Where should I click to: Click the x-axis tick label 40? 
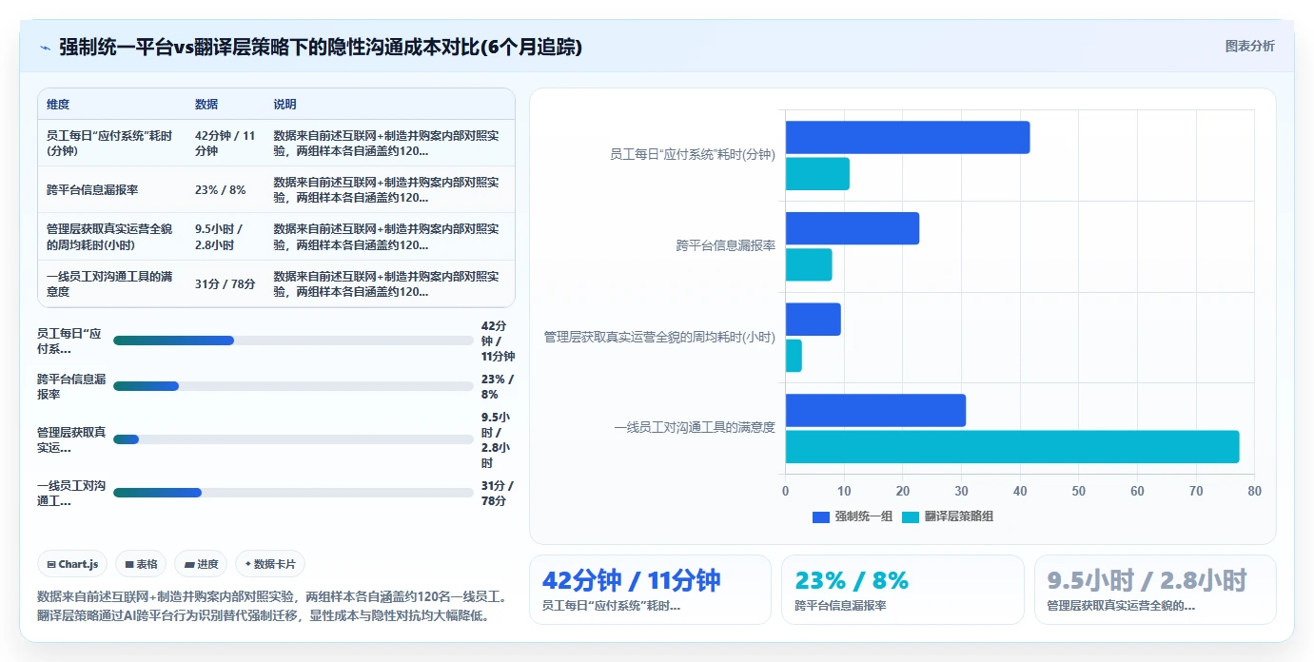coord(1020,491)
